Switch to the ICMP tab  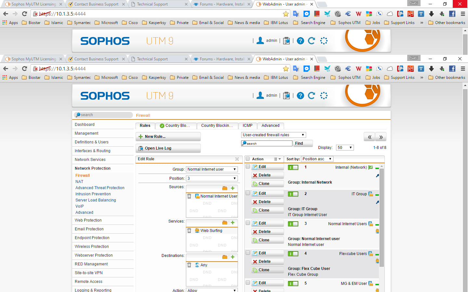click(248, 126)
